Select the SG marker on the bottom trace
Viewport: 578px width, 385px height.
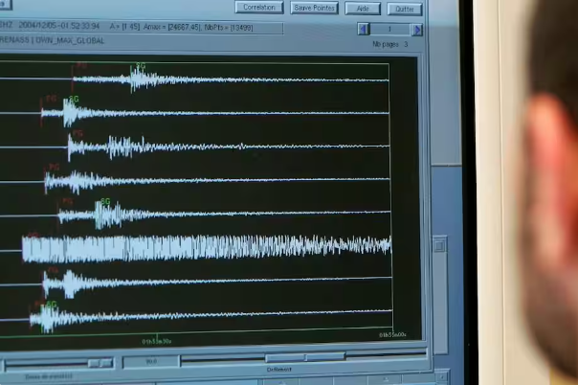[52, 305]
